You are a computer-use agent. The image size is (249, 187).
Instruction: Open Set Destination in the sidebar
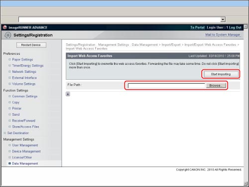(18, 133)
